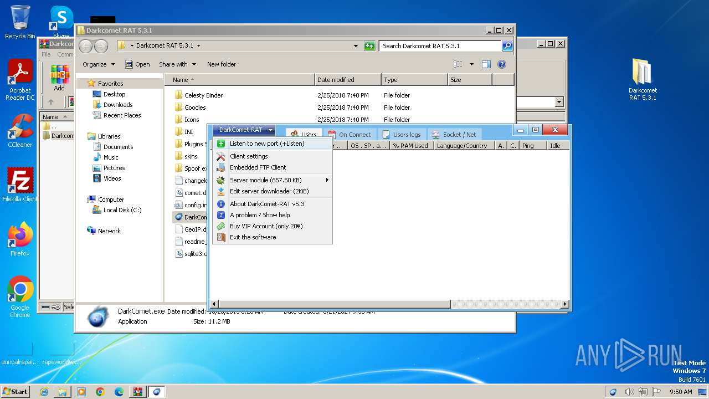709x399 pixels.
Task: Select Music under Libraries
Action: (x=111, y=157)
